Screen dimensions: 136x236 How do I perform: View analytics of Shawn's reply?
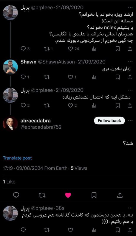[94, 77]
